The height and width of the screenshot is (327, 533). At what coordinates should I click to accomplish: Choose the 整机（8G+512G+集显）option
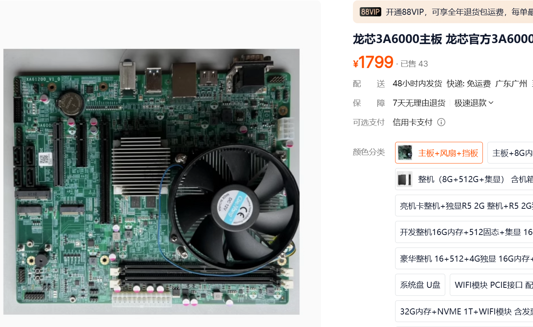coord(464,179)
